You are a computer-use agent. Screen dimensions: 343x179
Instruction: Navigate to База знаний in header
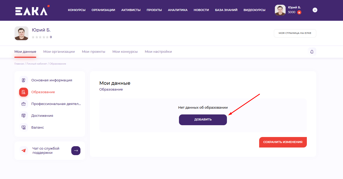[x=226, y=10]
